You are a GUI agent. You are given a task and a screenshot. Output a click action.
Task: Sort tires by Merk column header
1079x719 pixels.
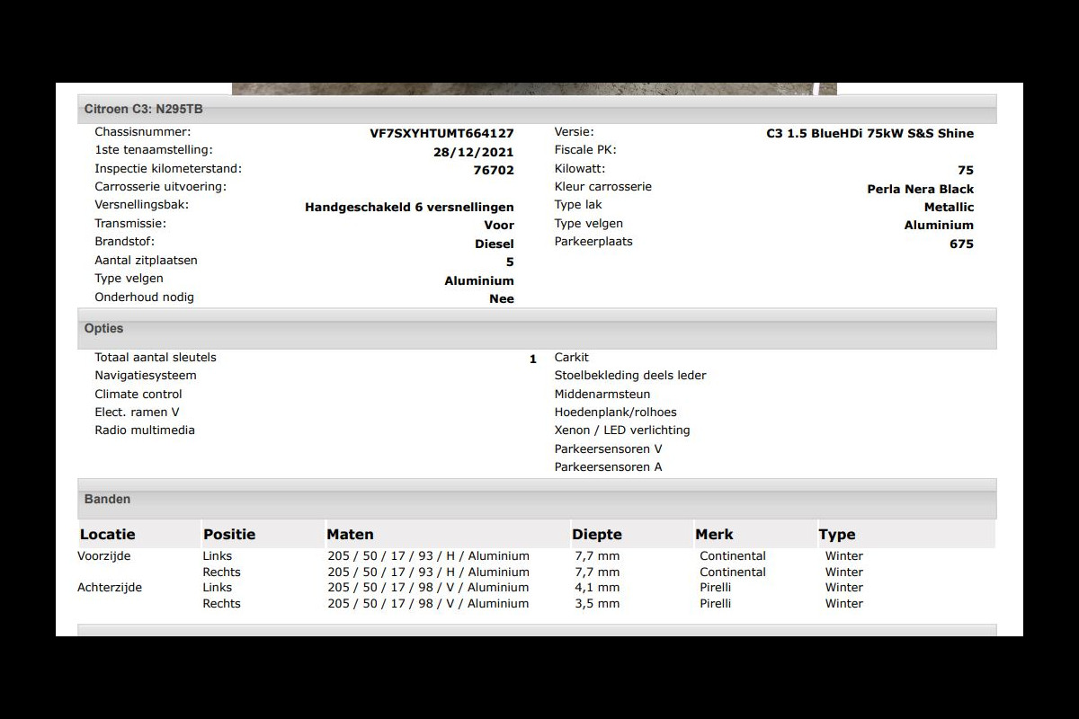[714, 534]
